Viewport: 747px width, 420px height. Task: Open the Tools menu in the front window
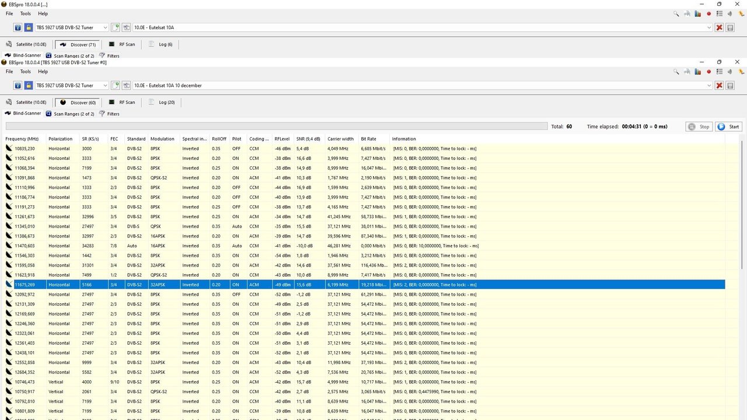[26, 72]
